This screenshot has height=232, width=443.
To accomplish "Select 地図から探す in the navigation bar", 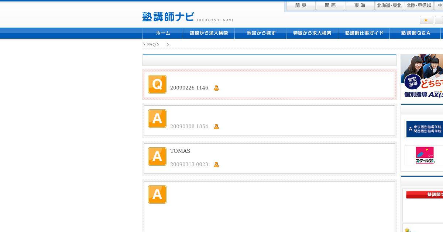I will [261, 33].
